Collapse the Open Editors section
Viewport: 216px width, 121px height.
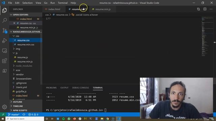(x=26, y=15)
